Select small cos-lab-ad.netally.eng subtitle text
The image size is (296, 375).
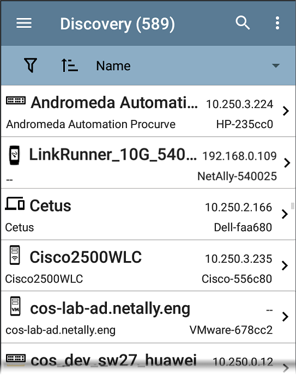pyautogui.click(x=61, y=330)
